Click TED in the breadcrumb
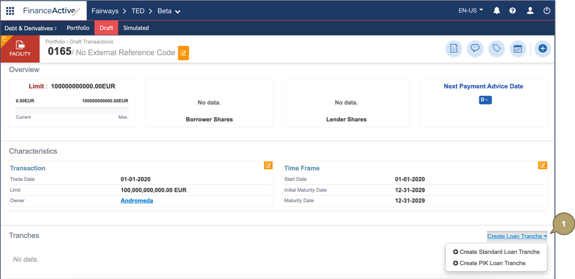This screenshot has height=279, width=575. coord(138,11)
